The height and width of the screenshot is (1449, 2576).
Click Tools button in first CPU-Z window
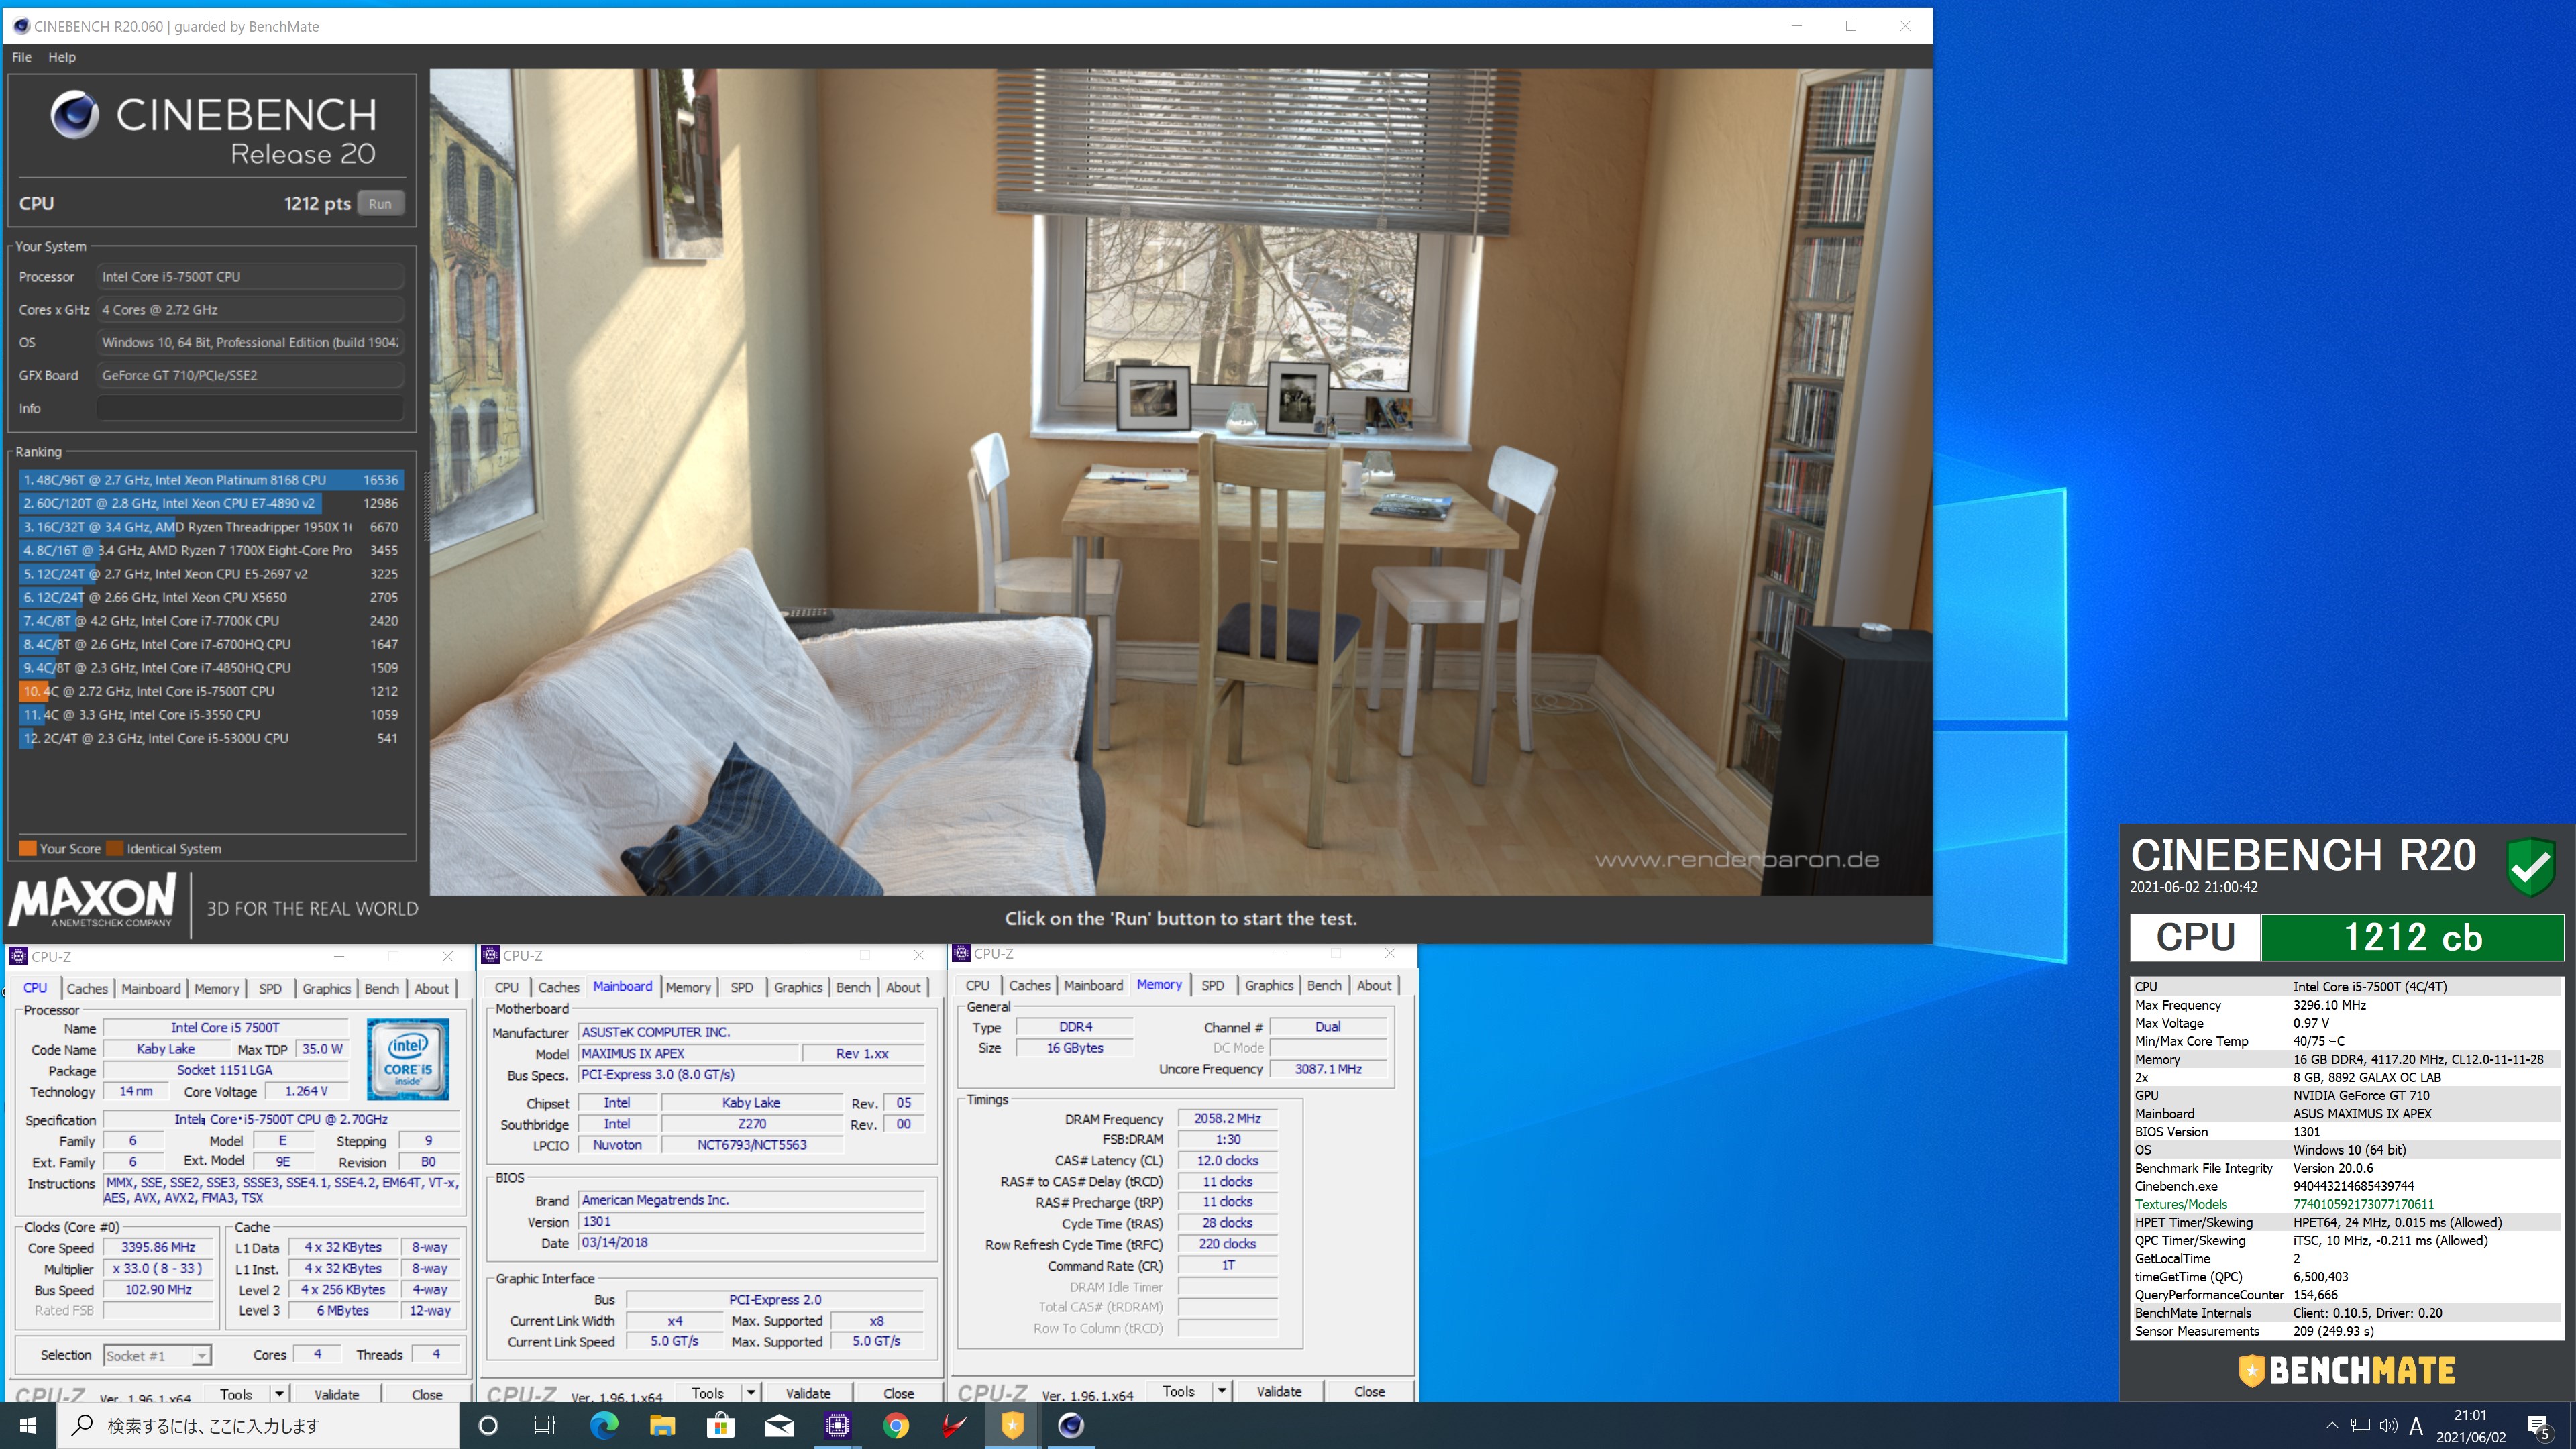pyautogui.click(x=236, y=1394)
